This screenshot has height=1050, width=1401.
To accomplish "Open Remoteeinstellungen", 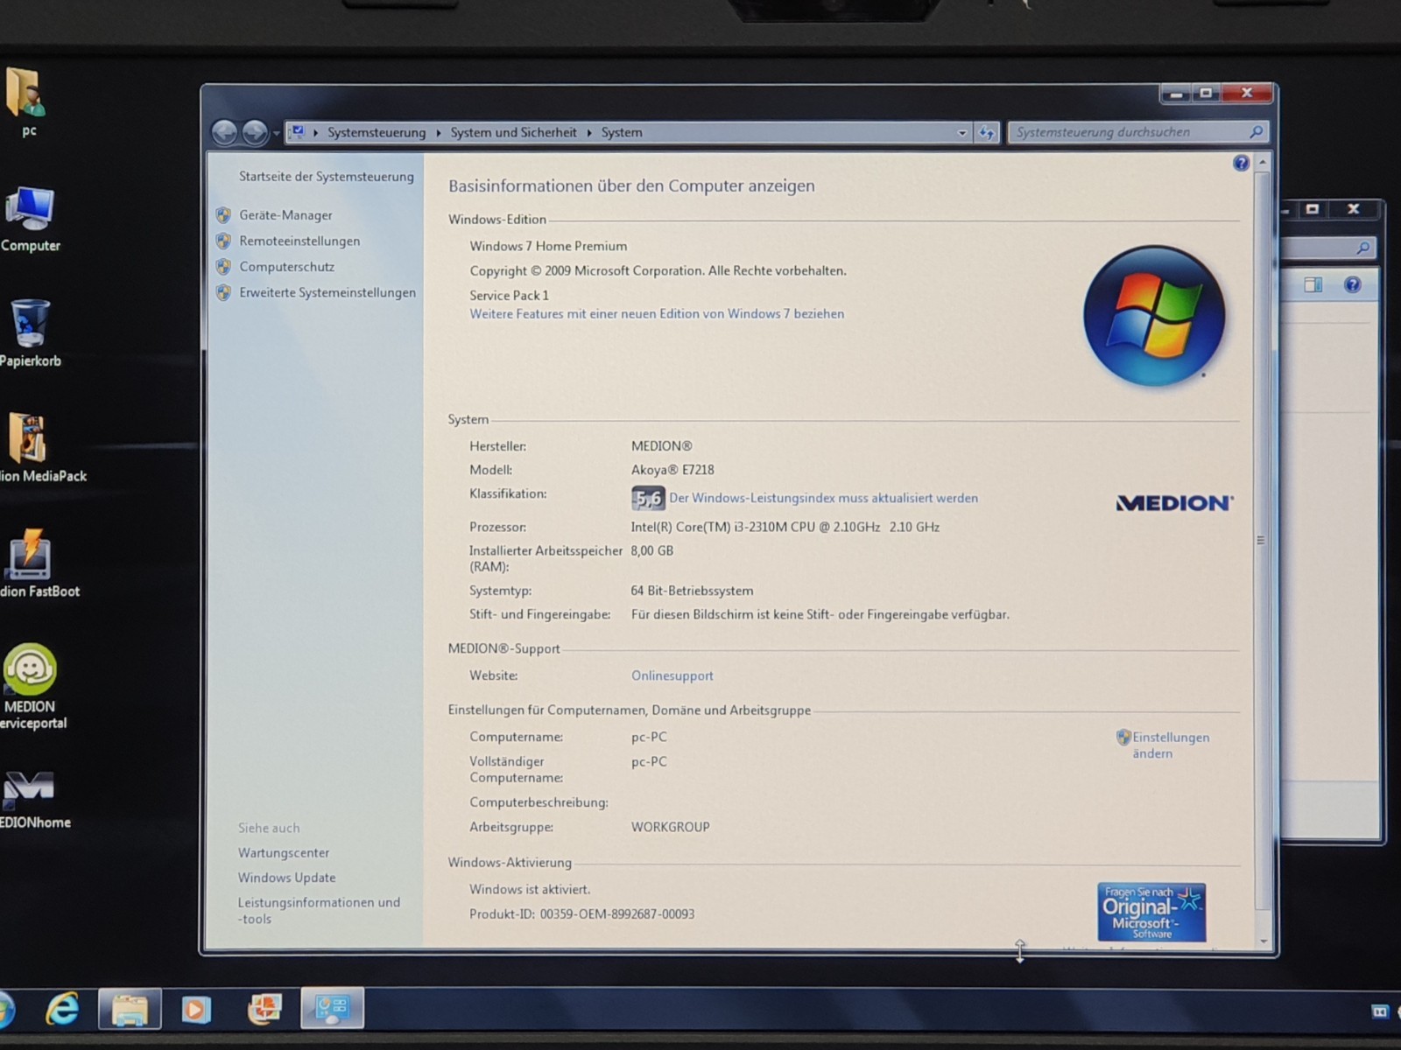I will (x=299, y=241).
